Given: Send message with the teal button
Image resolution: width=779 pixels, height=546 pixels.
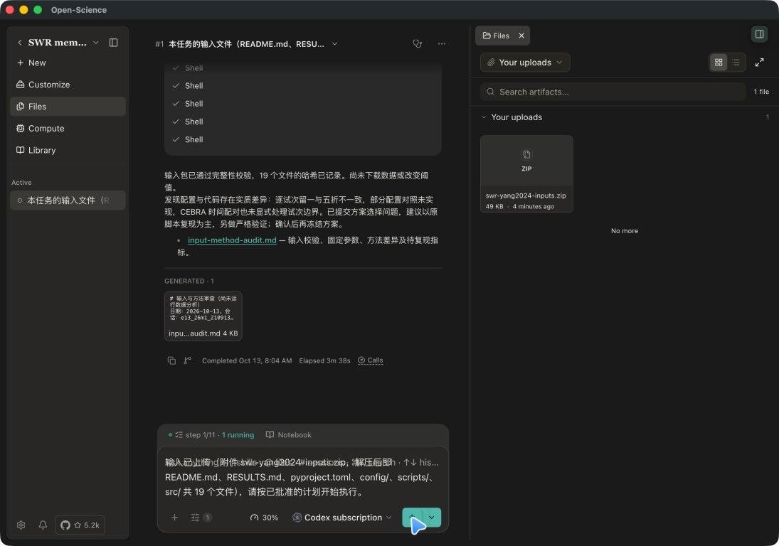Looking at the screenshot, I should tap(412, 518).
